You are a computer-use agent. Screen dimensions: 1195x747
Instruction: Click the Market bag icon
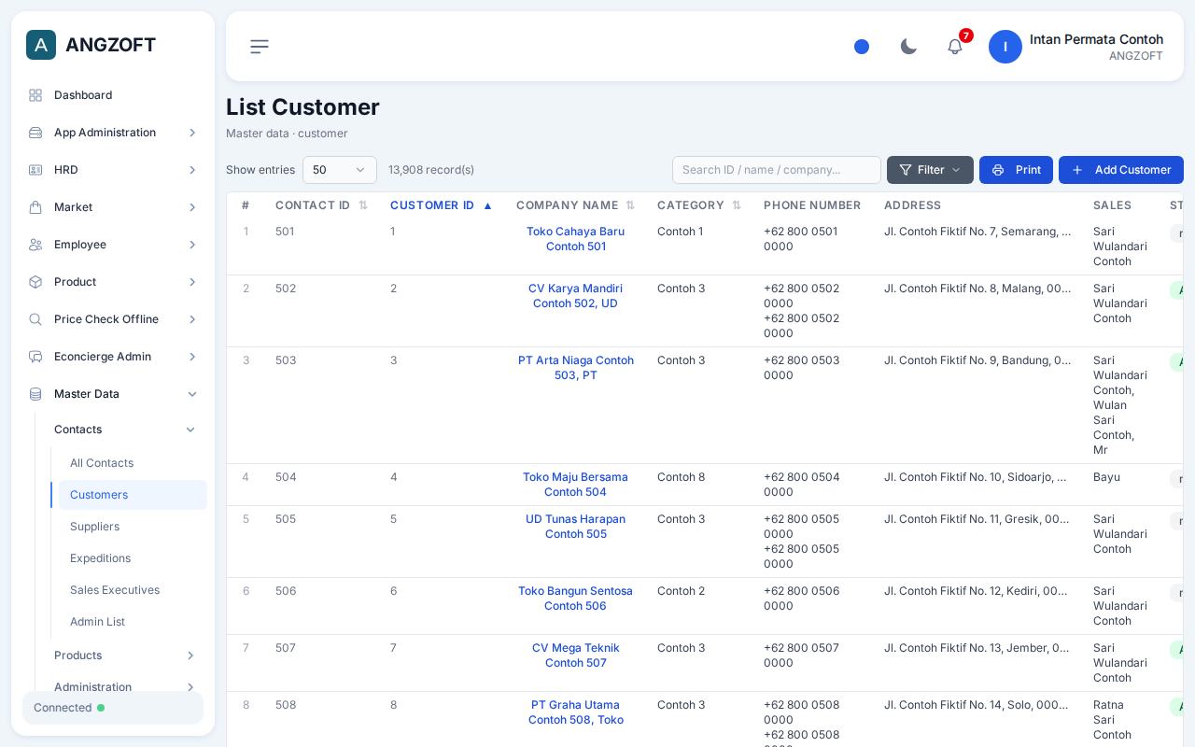pos(35,207)
